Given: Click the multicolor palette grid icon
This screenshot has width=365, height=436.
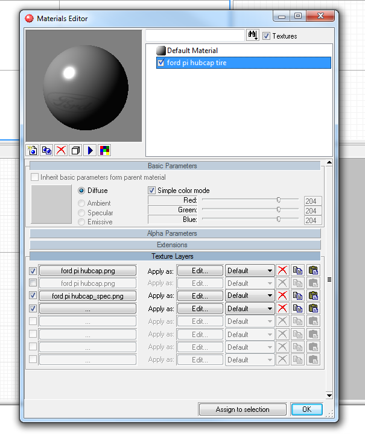Looking at the screenshot, I should 105,150.
